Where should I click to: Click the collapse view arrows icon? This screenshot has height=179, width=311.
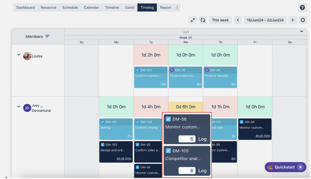point(193,20)
